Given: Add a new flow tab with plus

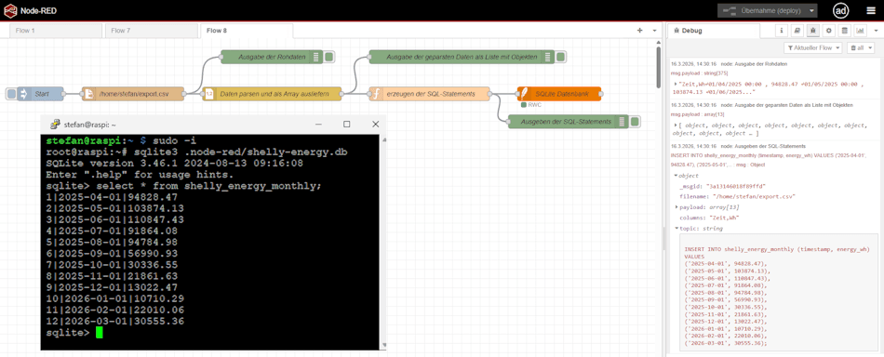Looking at the screenshot, I should pyautogui.click(x=640, y=31).
